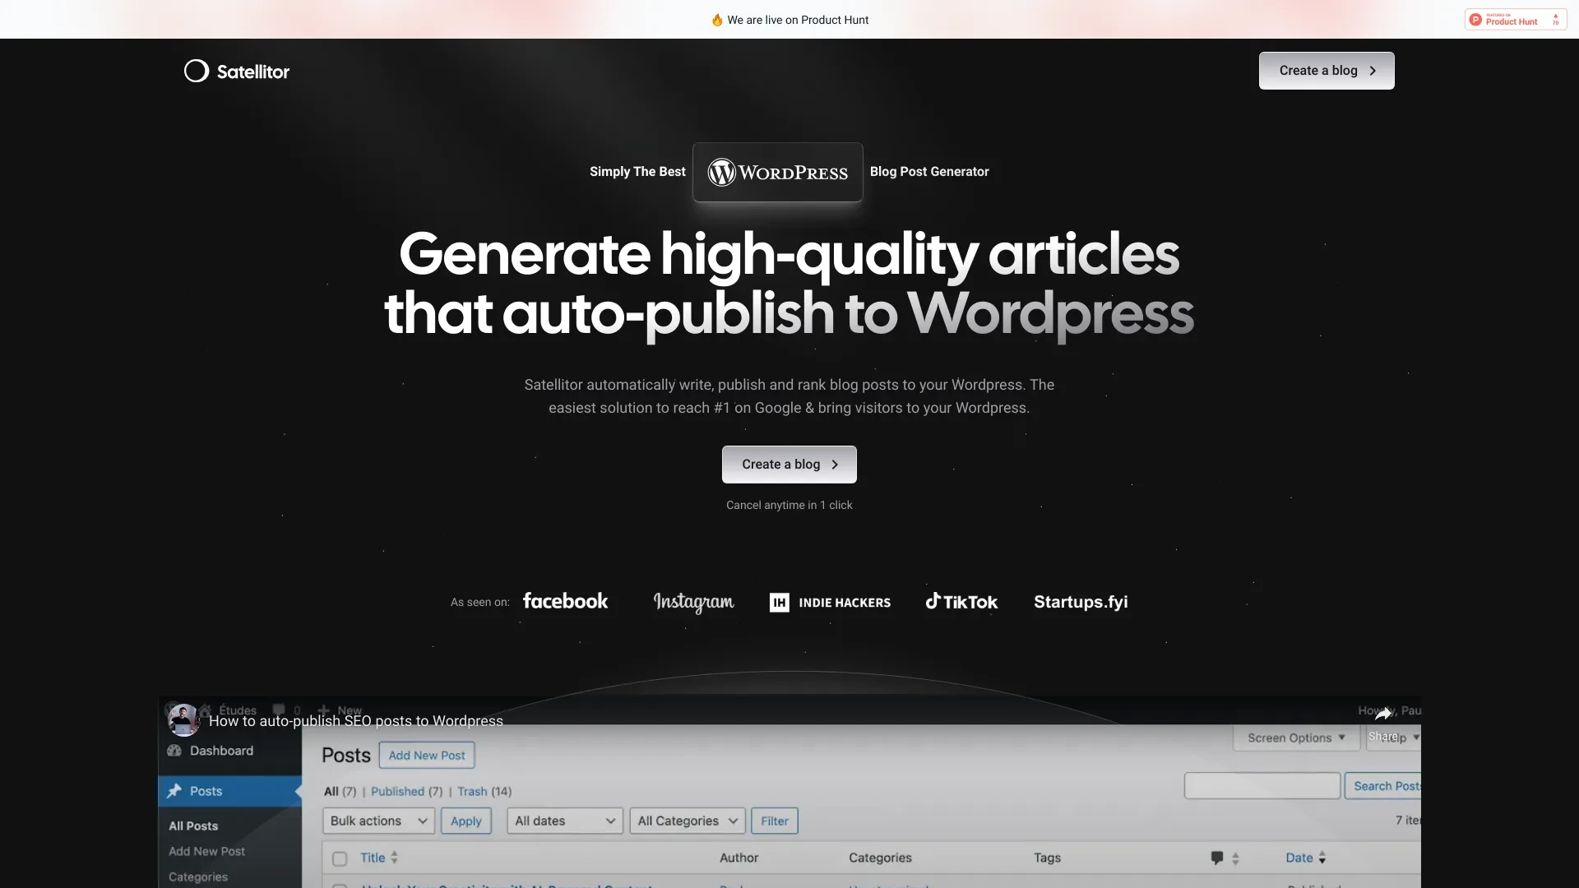The image size is (1579, 888).
Task: Click the Indie Hackers logo icon
Action: [x=779, y=602]
